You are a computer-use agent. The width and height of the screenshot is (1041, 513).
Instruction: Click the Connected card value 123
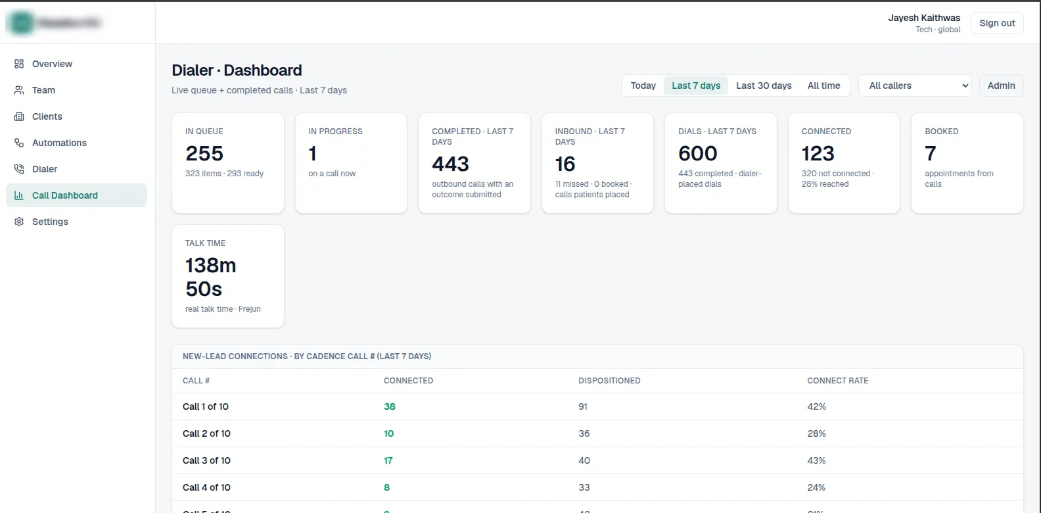(x=818, y=153)
